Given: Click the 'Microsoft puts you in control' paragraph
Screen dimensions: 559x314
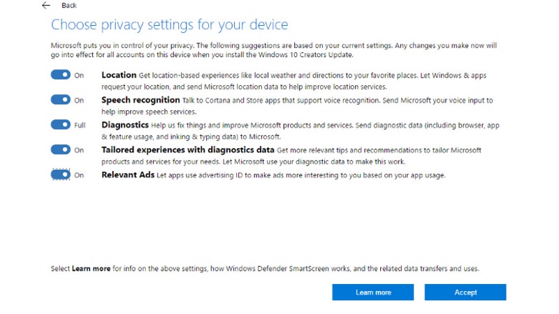Looking at the screenshot, I should (274, 50).
